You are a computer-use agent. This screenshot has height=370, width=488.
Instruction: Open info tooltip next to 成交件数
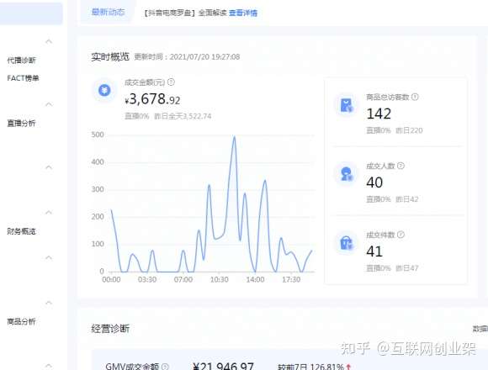click(400, 235)
